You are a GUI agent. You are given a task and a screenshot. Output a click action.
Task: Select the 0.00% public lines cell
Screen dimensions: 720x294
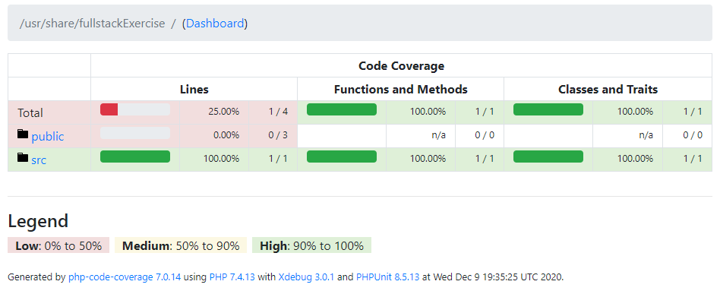pyautogui.click(x=214, y=136)
